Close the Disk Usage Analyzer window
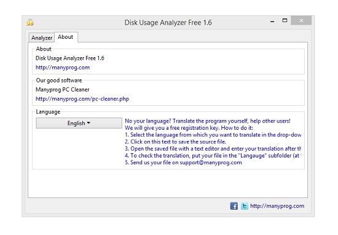Image resolution: width=338 pixels, height=235 pixels. [x=301, y=20]
